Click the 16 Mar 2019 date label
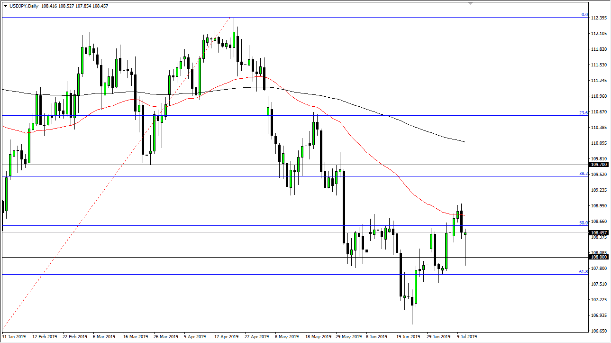This screenshot has height=343, width=611. 134,337
